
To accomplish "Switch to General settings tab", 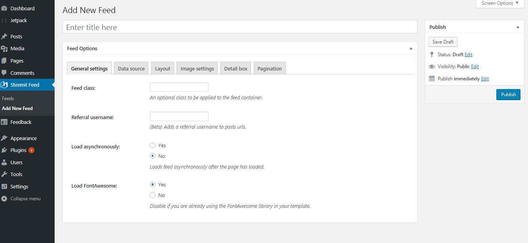I will click(x=89, y=68).
